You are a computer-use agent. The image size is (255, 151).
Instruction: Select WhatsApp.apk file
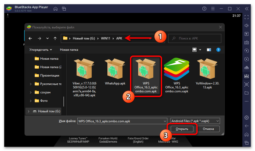click(115, 72)
